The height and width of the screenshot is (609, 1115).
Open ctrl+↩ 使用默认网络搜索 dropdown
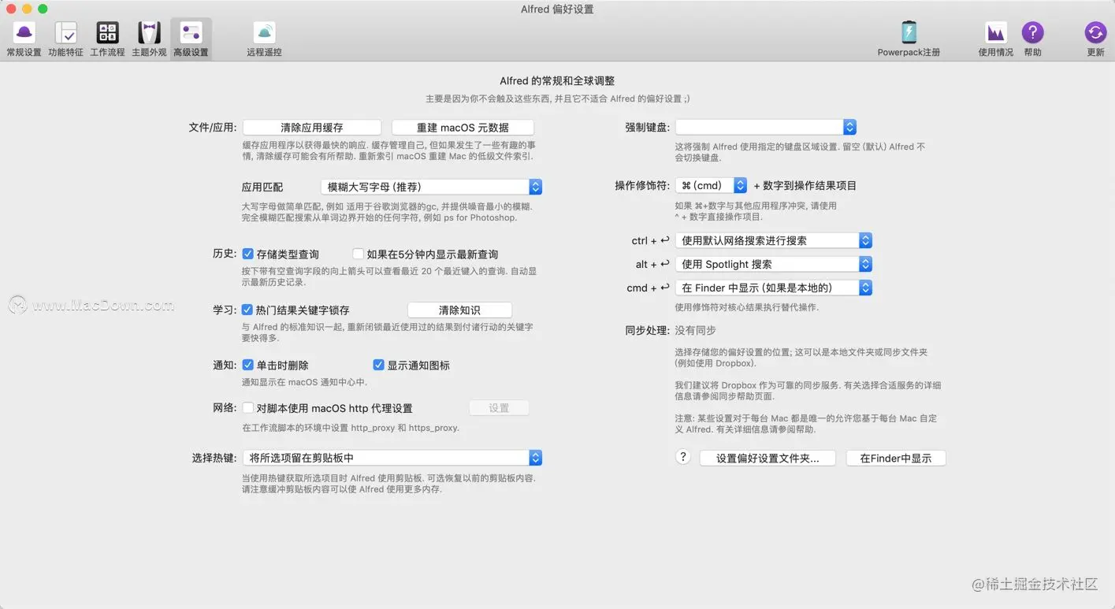(774, 240)
